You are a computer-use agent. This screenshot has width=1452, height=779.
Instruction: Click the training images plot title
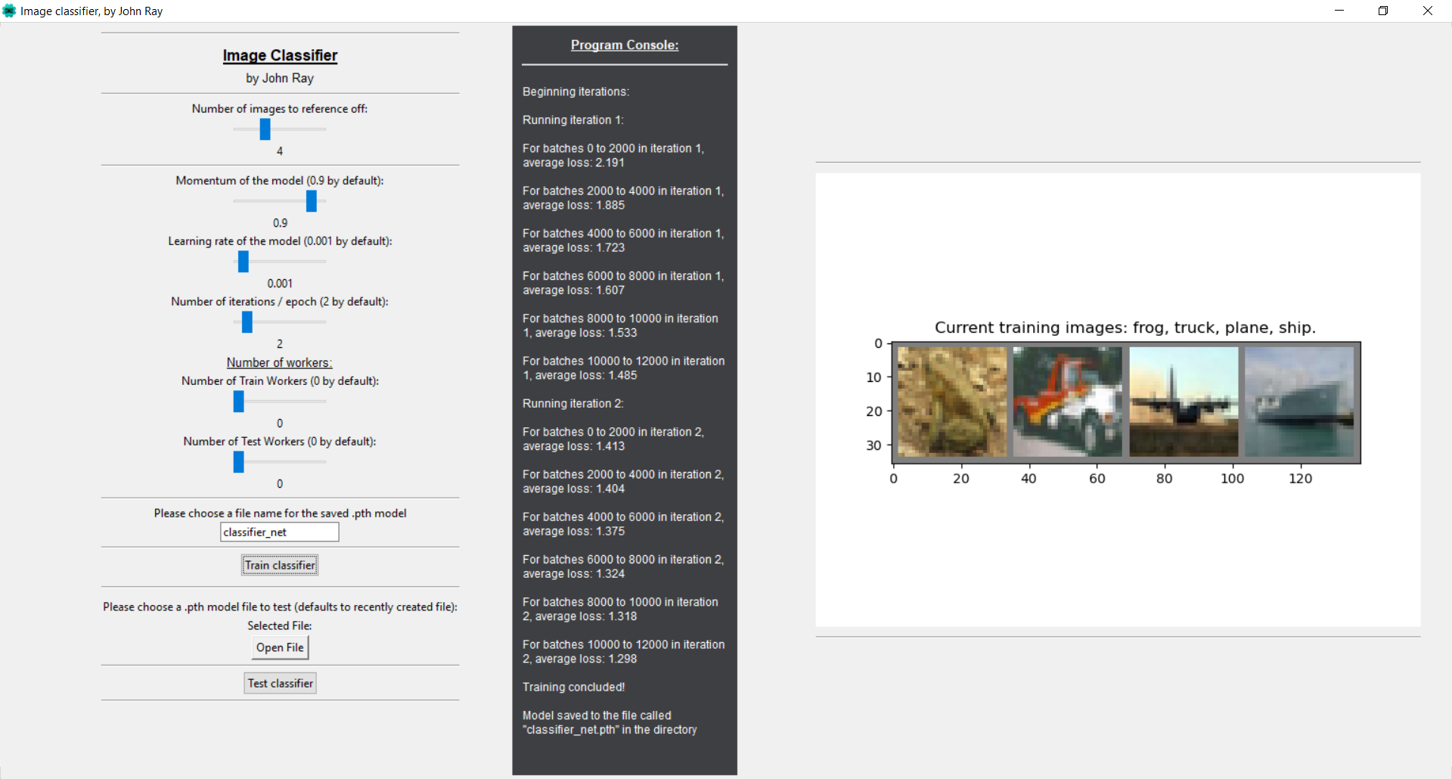(1125, 327)
